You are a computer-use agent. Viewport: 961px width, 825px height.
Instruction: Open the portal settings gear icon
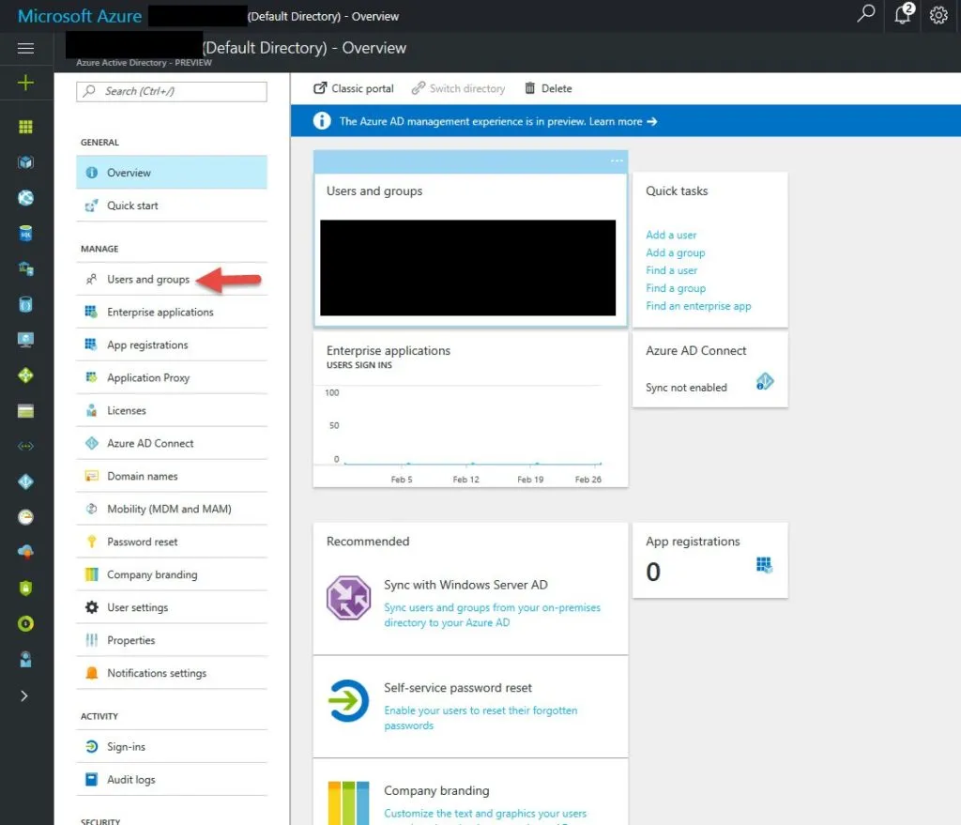(x=938, y=15)
